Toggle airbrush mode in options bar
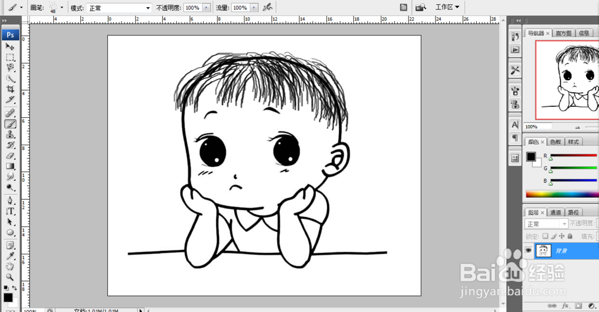The width and height of the screenshot is (599, 312). (x=267, y=7)
